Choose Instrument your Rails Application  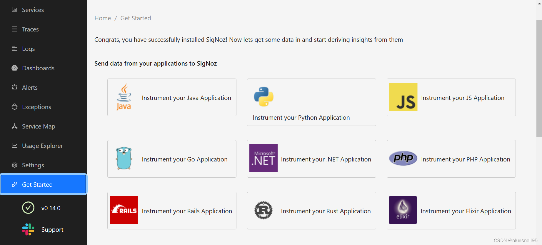[x=172, y=211]
